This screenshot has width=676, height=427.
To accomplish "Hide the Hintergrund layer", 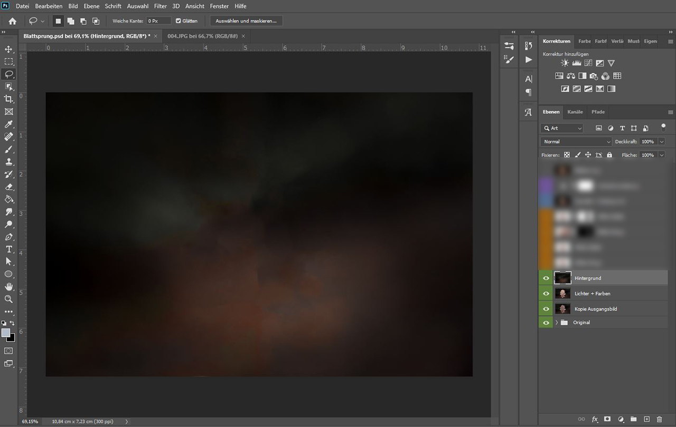I will click(546, 278).
